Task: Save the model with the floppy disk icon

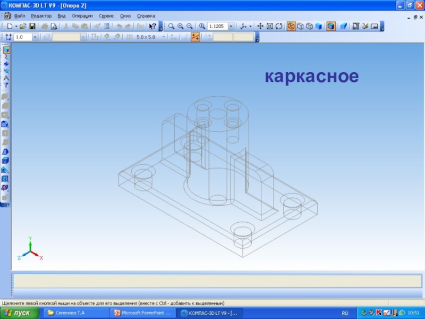Action: point(32,26)
